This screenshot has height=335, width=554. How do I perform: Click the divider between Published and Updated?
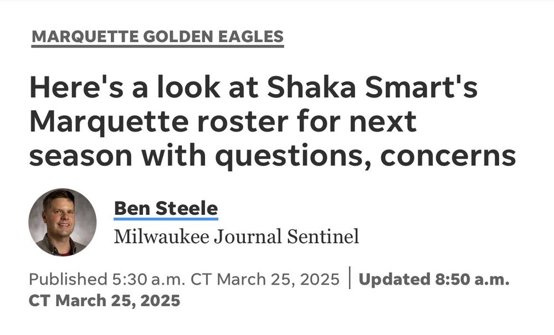350,279
